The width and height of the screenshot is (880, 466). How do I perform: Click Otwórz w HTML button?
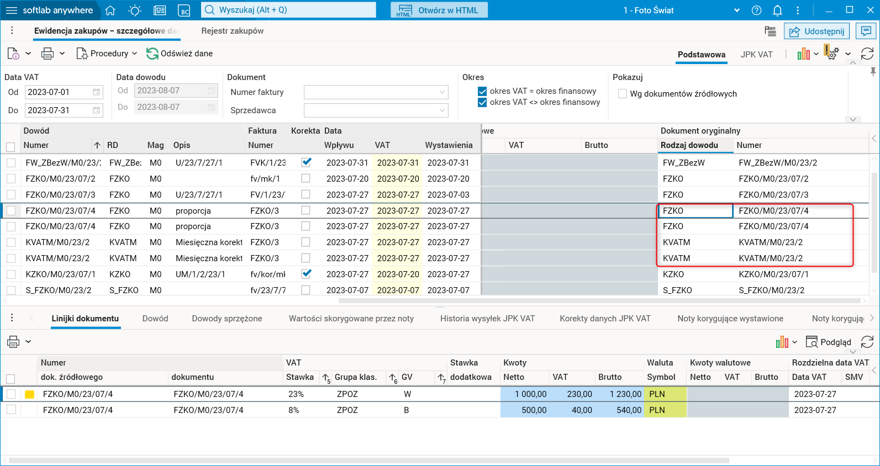pos(439,10)
